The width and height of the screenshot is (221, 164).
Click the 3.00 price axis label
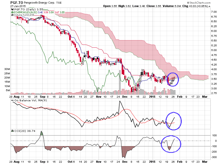click(x=214, y=88)
